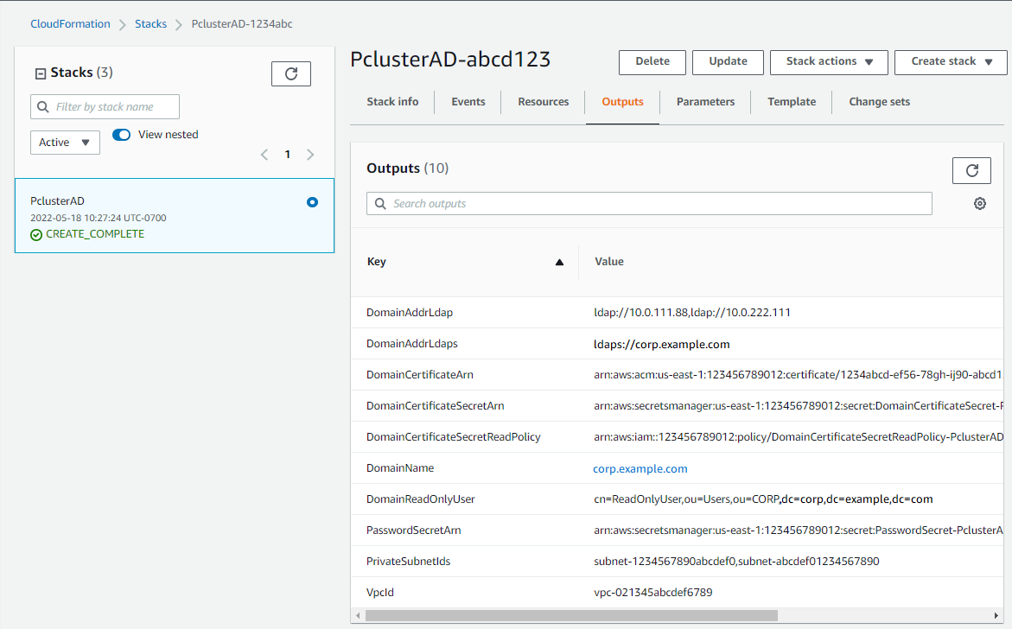The image size is (1012, 629).
Task: Click the Filter by stack name box
Action: [105, 107]
